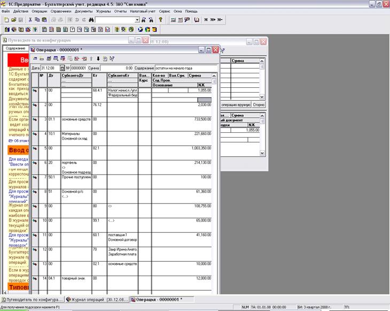Image resolution: width=390 pixels, height=311 pixels.
Task: Click the 'БИ: 3 квартал 2008 г.' status bar entry
Action: 314,307
